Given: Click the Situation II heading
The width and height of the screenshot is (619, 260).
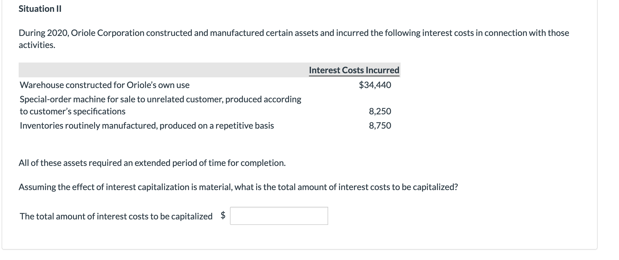Looking at the screenshot, I should click(40, 9).
